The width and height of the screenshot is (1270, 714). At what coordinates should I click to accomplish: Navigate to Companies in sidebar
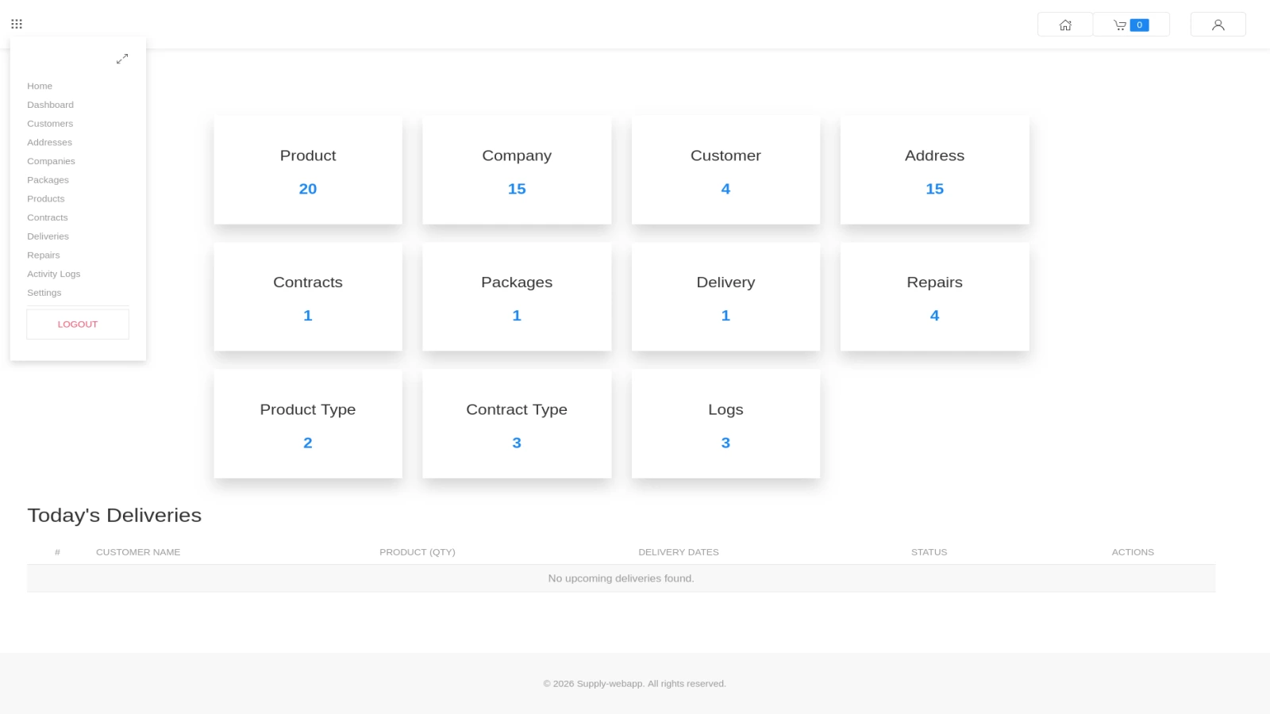click(51, 161)
